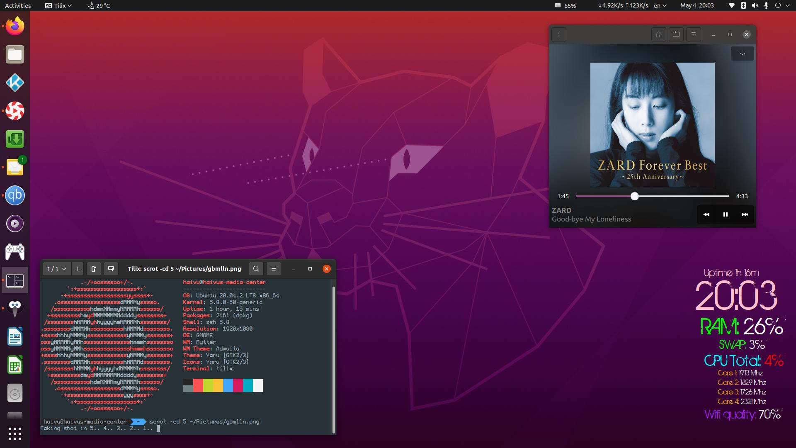Launch Kodi from the dock

pos(15,83)
